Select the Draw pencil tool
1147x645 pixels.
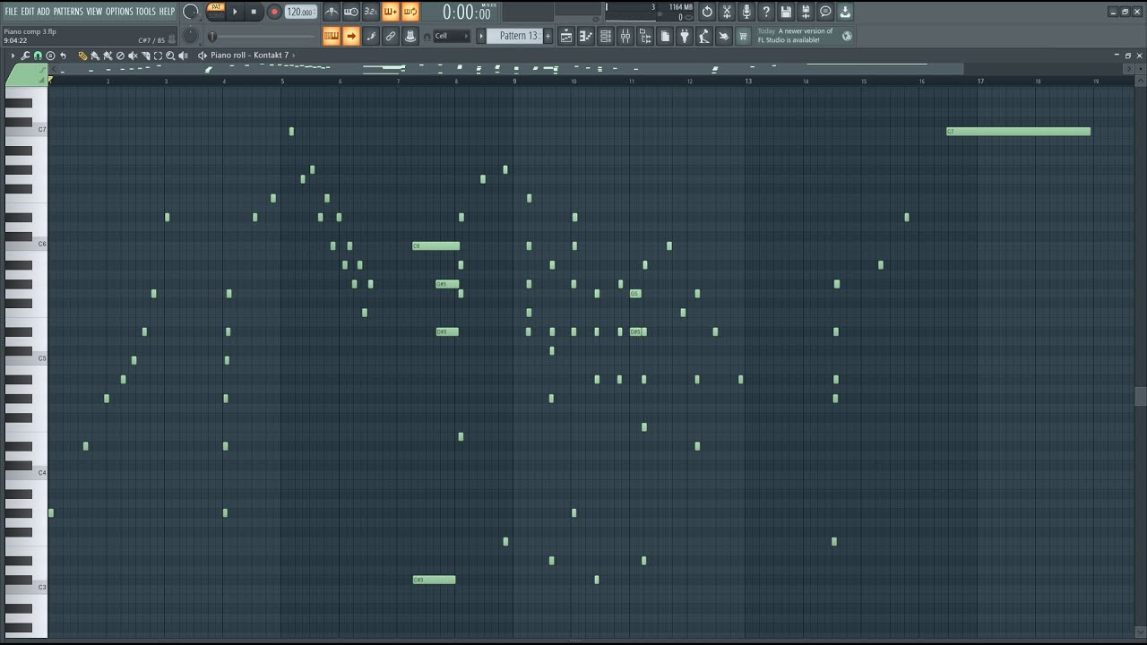coord(82,56)
